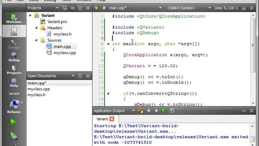Re-run application from the output toolbar
The image size is (259, 146).
click(x=164, y=111)
